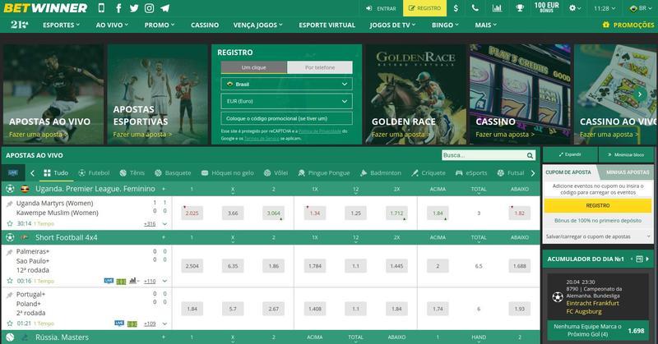Open the MAIS menu
This screenshot has width=658, height=344.
485,25
